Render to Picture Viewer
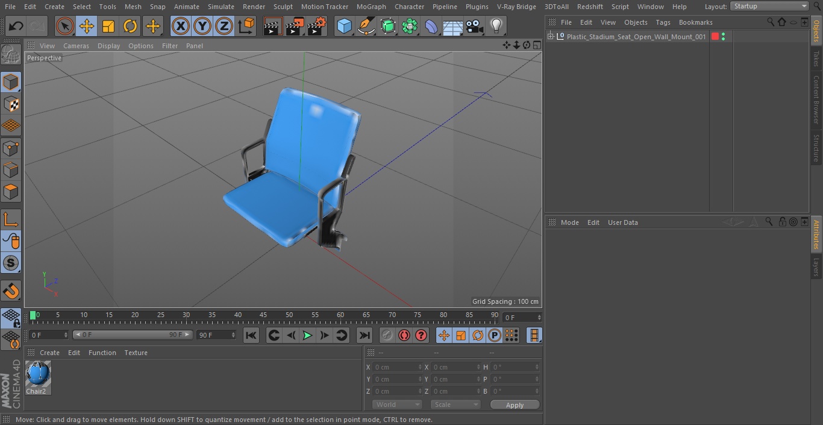Image resolution: width=823 pixels, height=425 pixels. 295,26
